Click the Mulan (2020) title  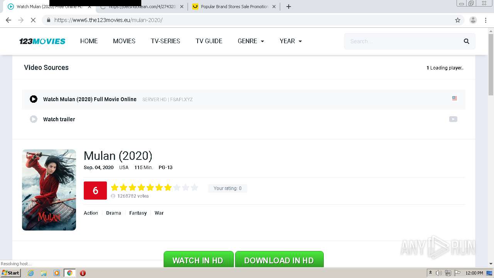coord(118,156)
